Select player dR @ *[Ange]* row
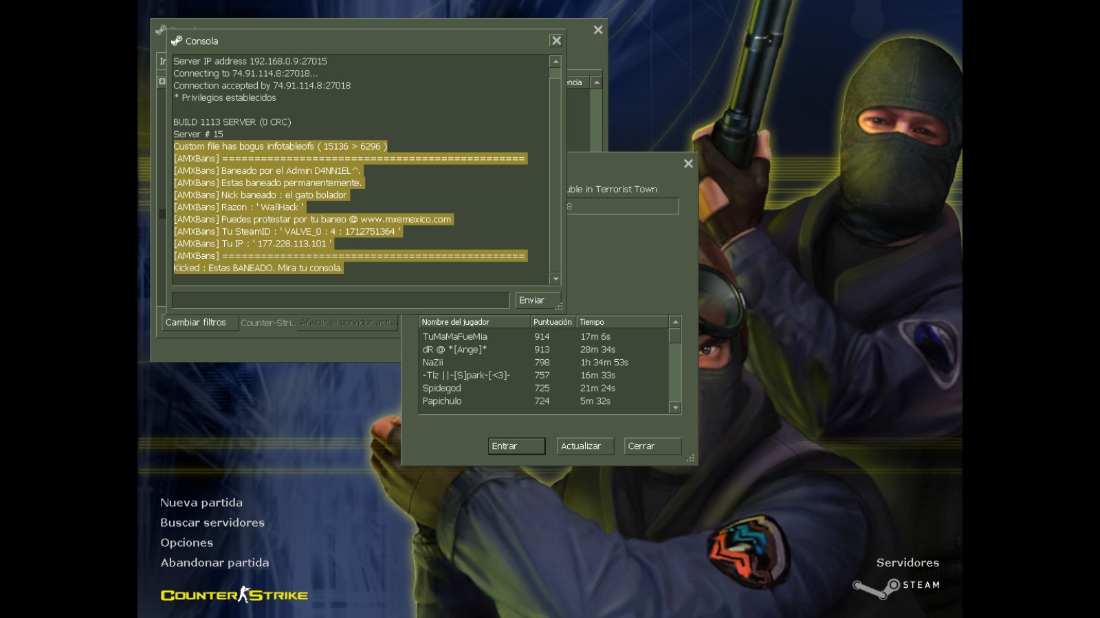This screenshot has width=1100, height=618. point(544,350)
